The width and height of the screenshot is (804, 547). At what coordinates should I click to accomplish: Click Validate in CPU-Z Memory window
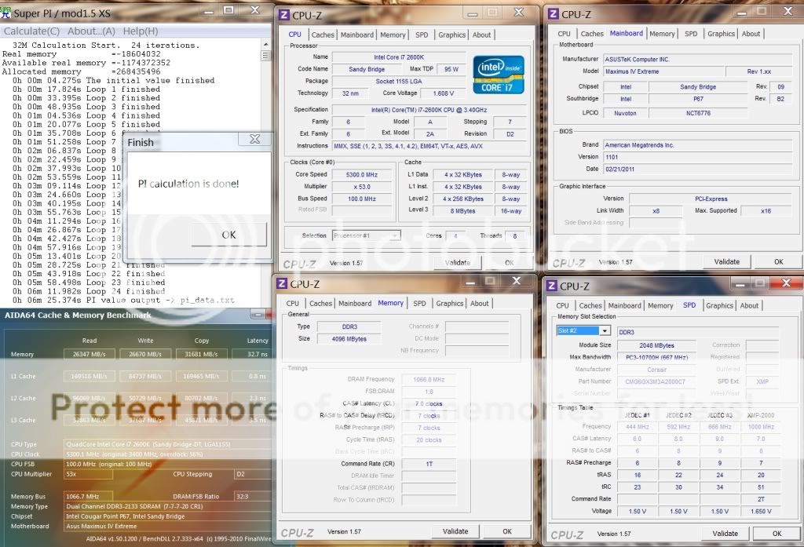pyautogui.click(x=455, y=531)
